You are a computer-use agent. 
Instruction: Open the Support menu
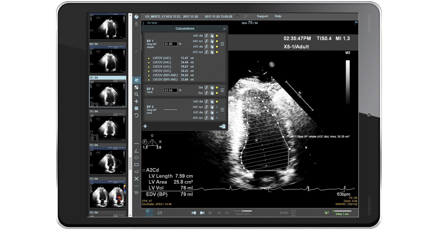(262, 16)
